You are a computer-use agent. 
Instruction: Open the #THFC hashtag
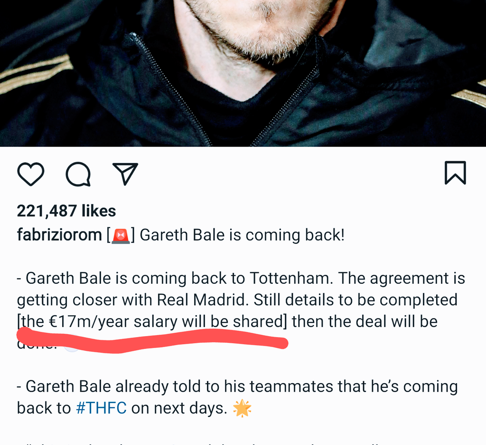(x=102, y=408)
